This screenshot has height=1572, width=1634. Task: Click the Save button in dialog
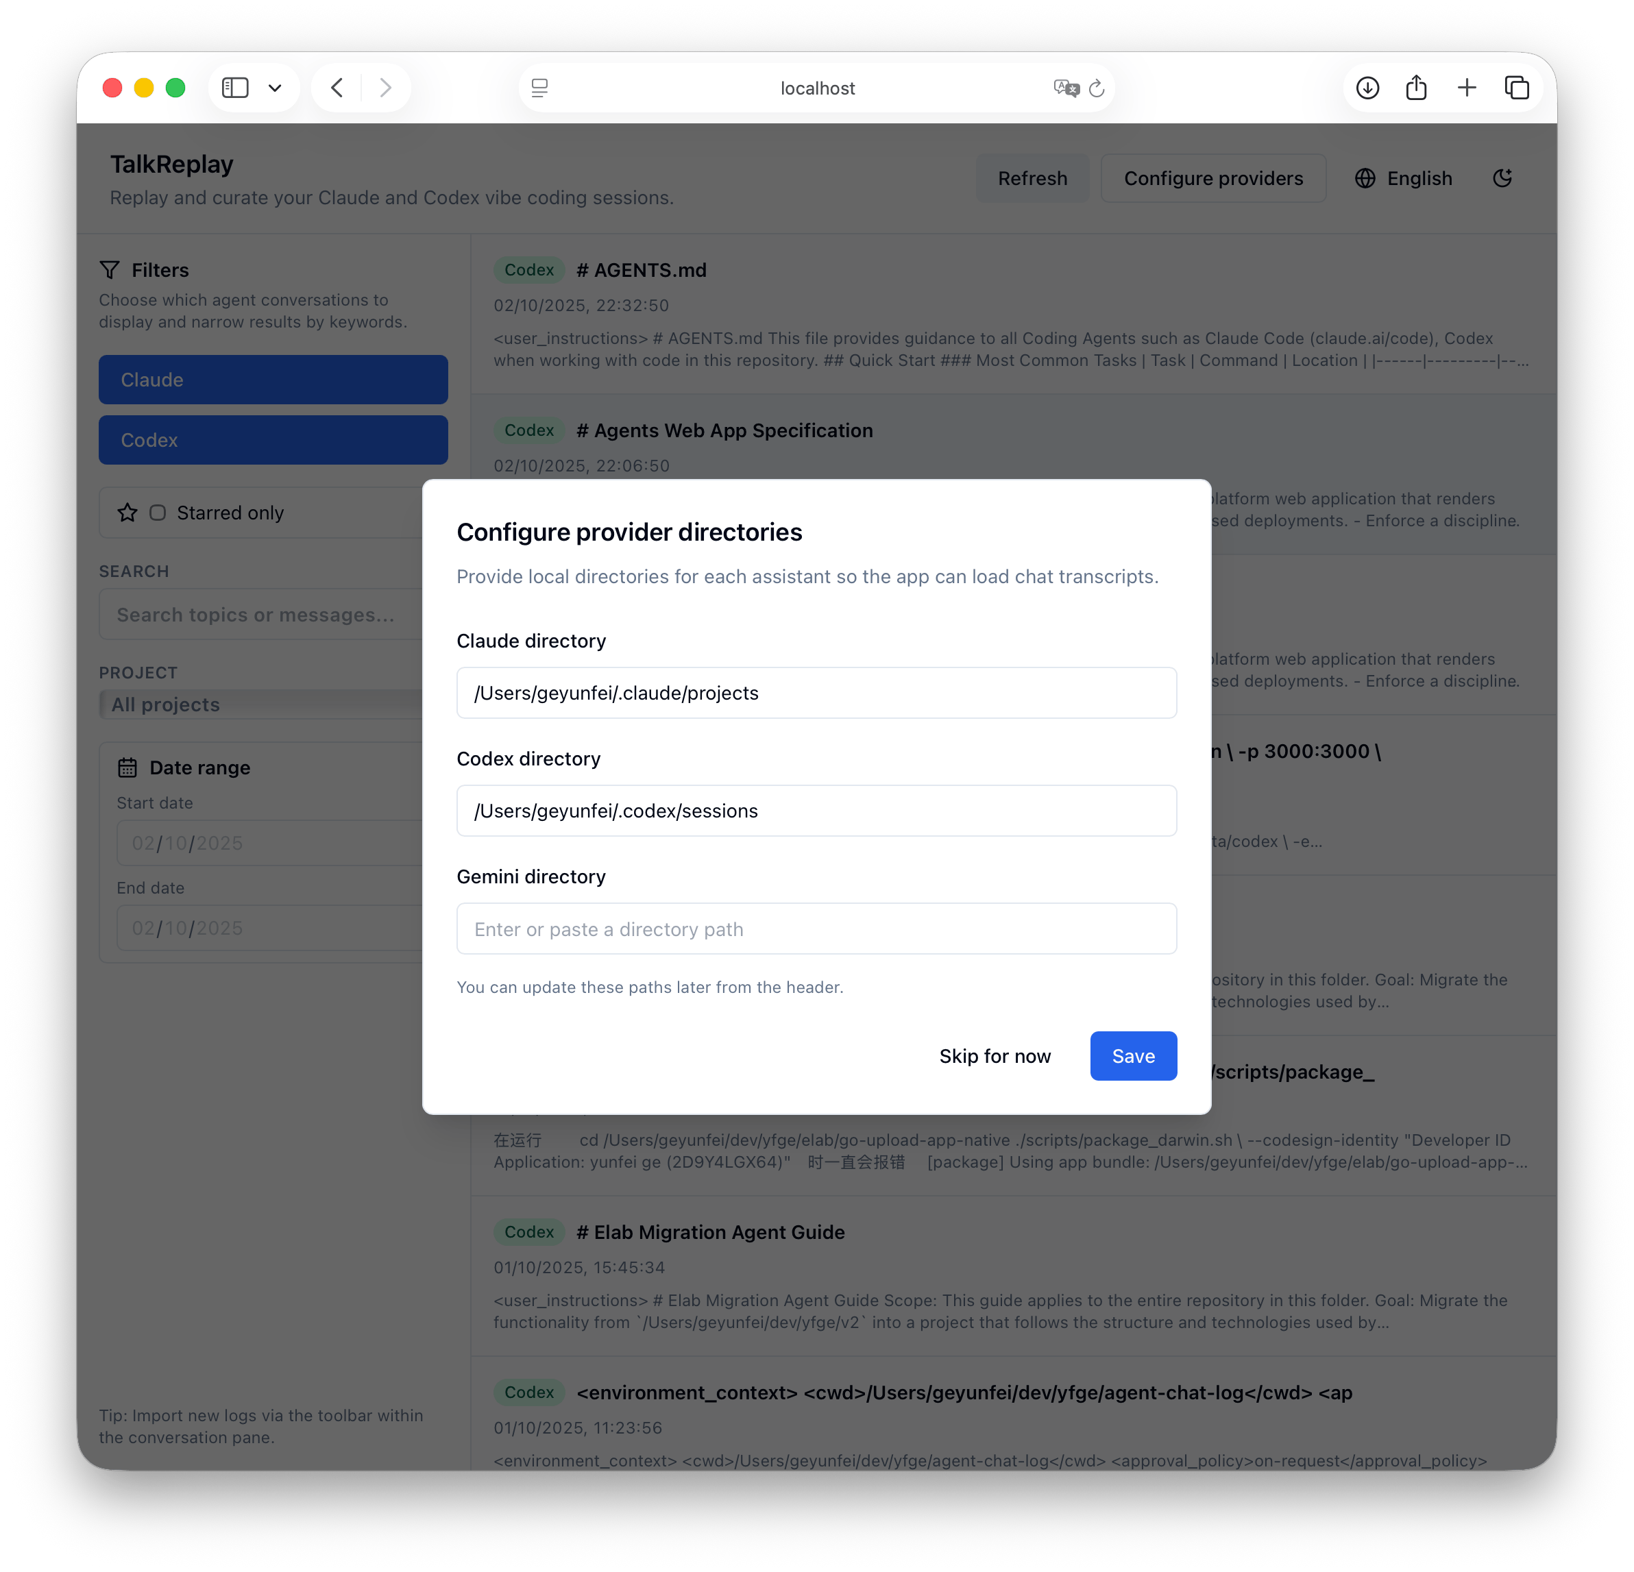[1133, 1056]
